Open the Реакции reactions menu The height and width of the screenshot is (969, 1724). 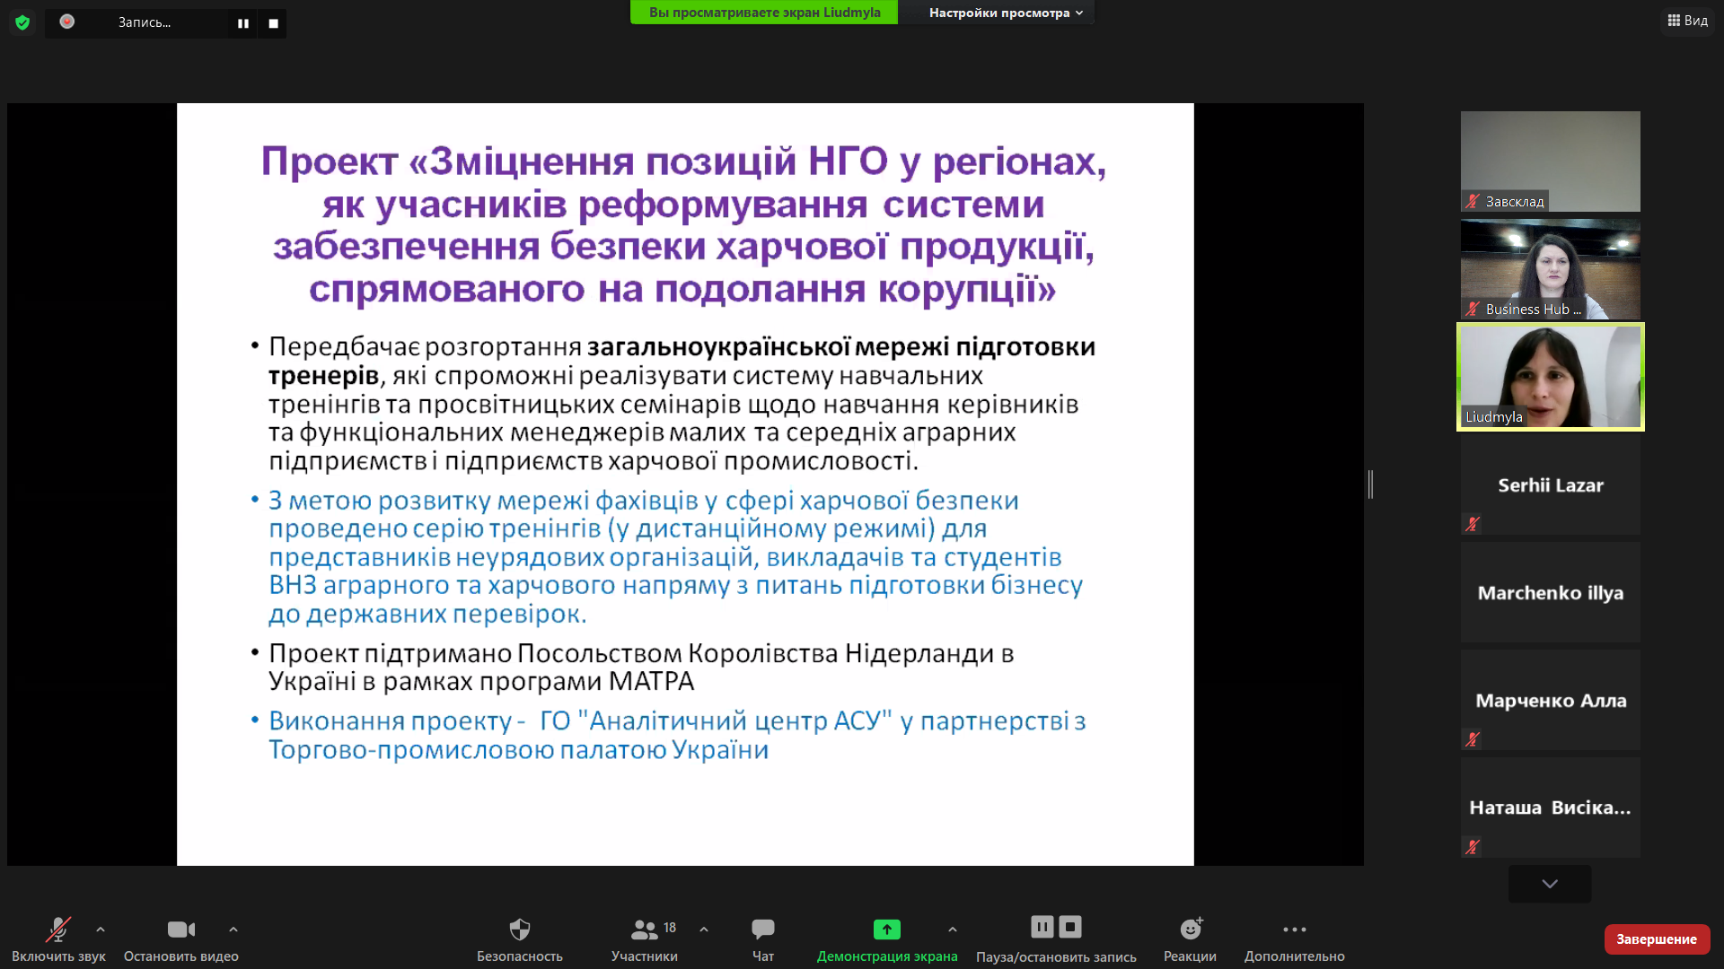click(1191, 939)
